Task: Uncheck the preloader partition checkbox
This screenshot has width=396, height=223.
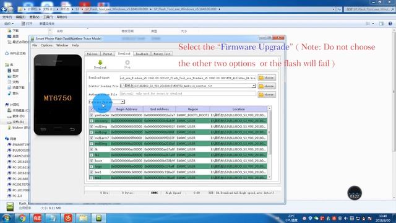Action: (x=92, y=115)
